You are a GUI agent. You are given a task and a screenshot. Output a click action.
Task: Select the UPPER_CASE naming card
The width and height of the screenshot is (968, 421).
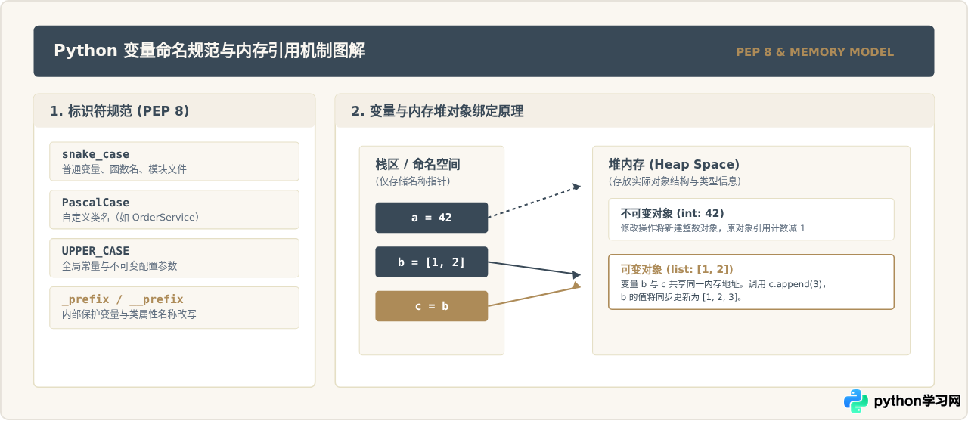[175, 258]
